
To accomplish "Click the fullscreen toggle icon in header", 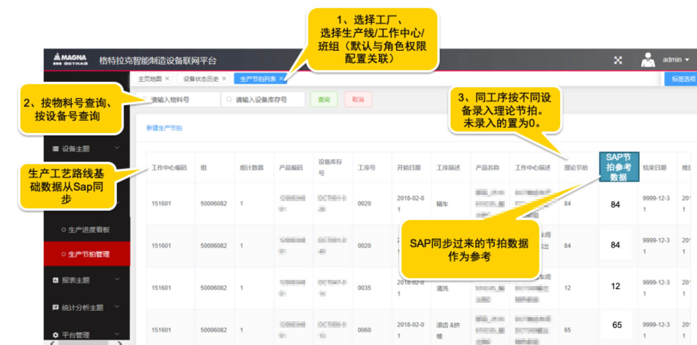I will [618, 61].
